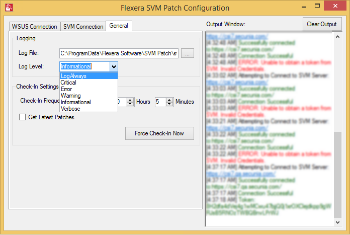
Task: Click the Hours spinner arrows
Action: coord(131,102)
